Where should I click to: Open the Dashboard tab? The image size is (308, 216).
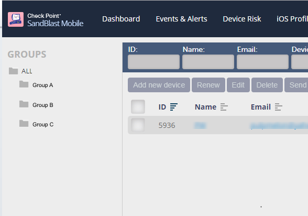click(121, 19)
